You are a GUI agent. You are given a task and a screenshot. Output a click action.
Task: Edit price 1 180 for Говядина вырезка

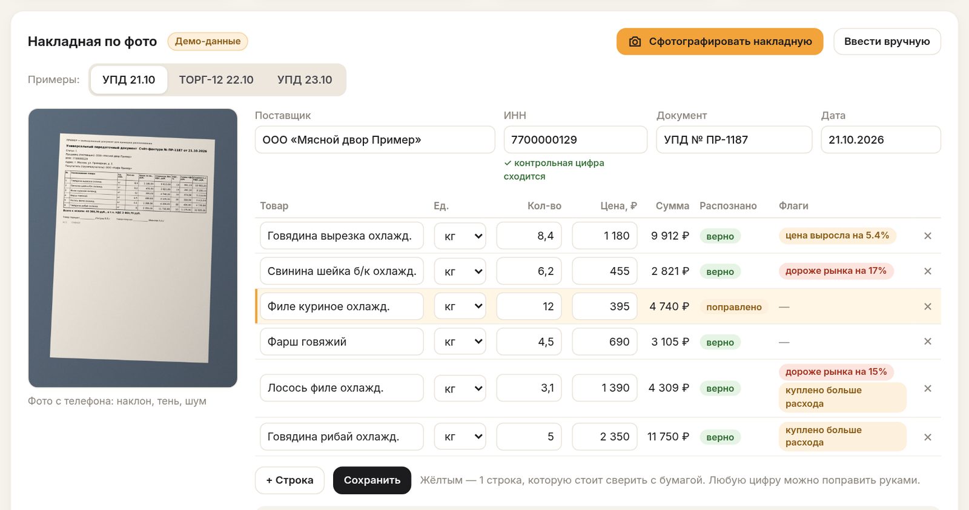pyautogui.click(x=604, y=236)
